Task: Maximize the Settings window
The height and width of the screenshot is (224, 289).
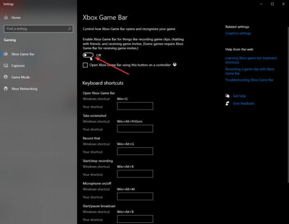Action: tap(272, 4)
